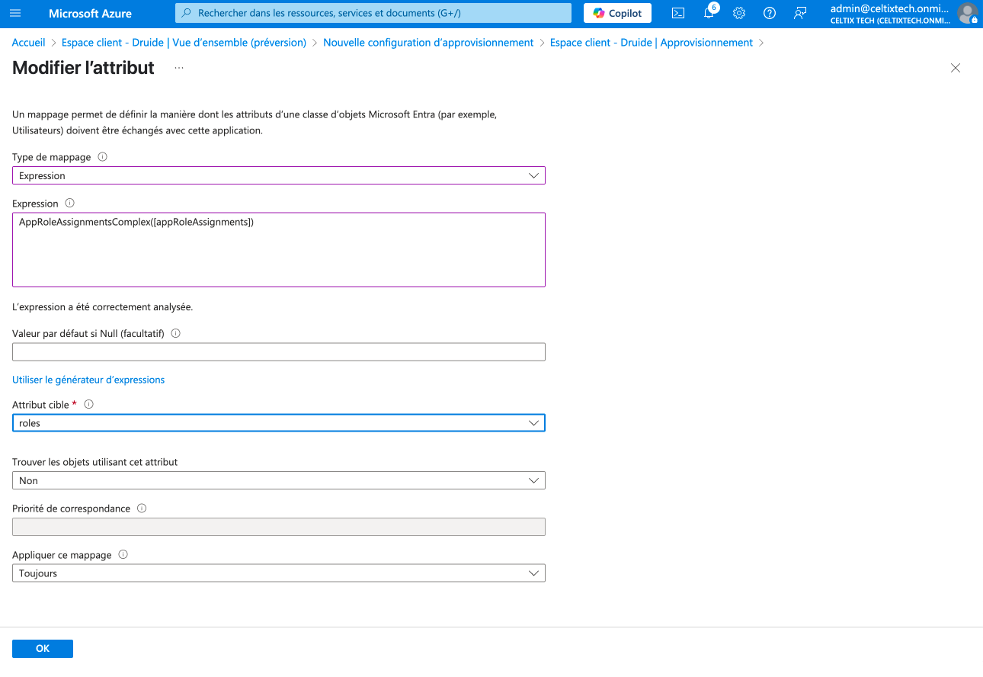983x677 pixels.
Task: Click Utiliser le générateur d'expressions link
Action: [x=88, y=380]
